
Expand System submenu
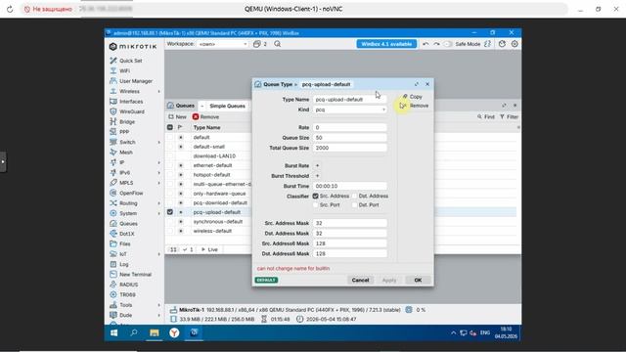pos(158,213)
